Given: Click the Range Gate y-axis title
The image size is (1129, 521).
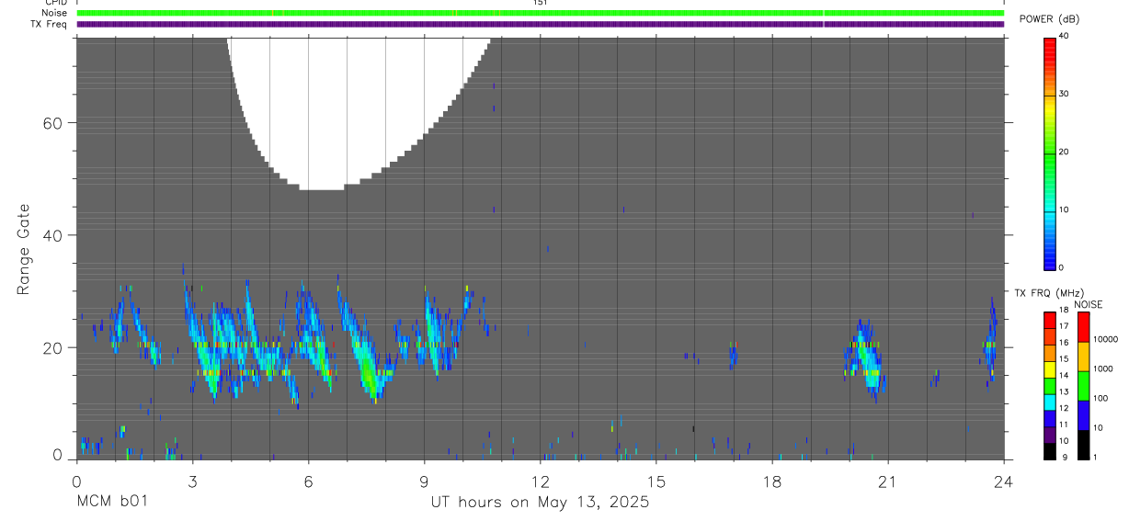Looking at the screenshot, I should [x=24, y=250].
